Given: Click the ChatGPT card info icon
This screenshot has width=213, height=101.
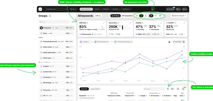Looking at the screenshot, I should pos(175,23).
